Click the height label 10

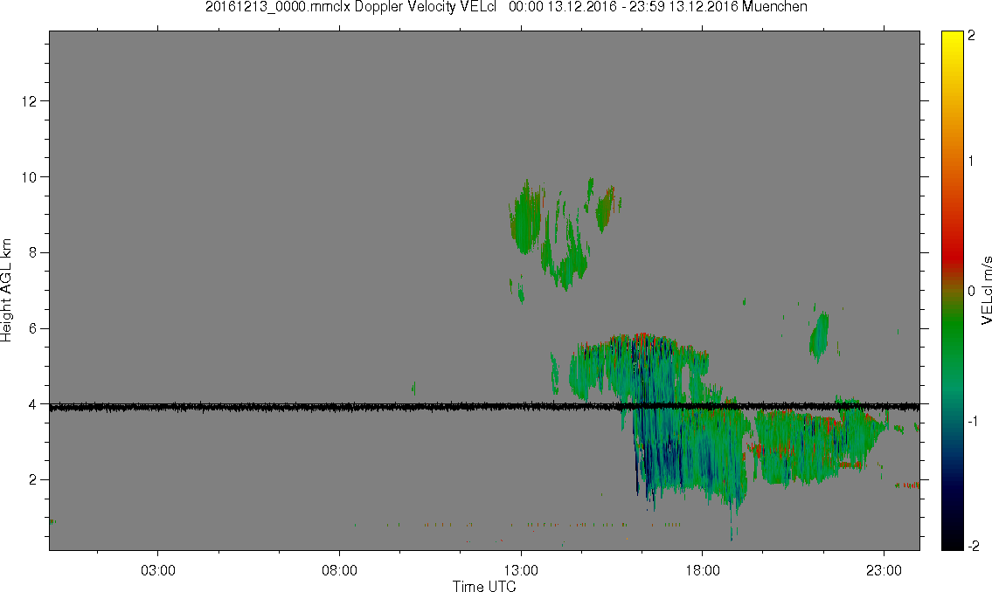coord(29,177)
